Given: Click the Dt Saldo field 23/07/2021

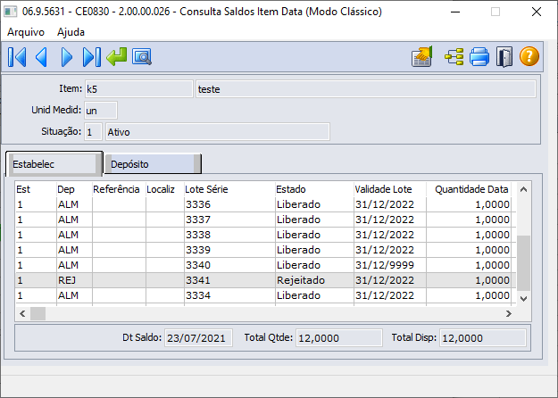Looking at the screenshot, I should (198, 337).
